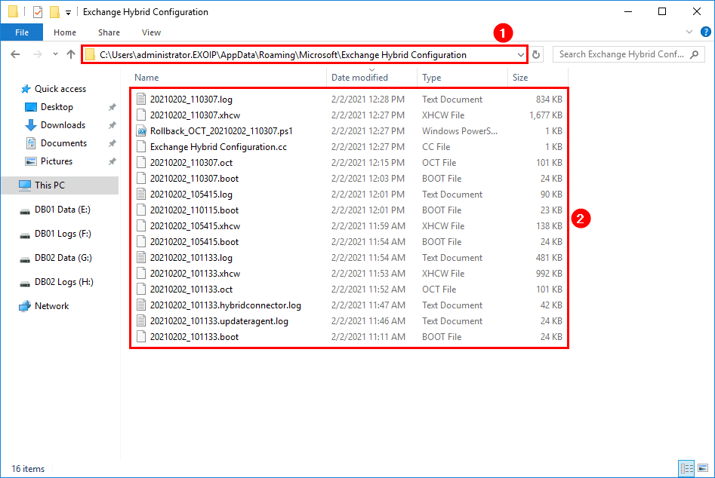
Task: Unpin Desktop using its pin icon
Action: tap(112, 107)
